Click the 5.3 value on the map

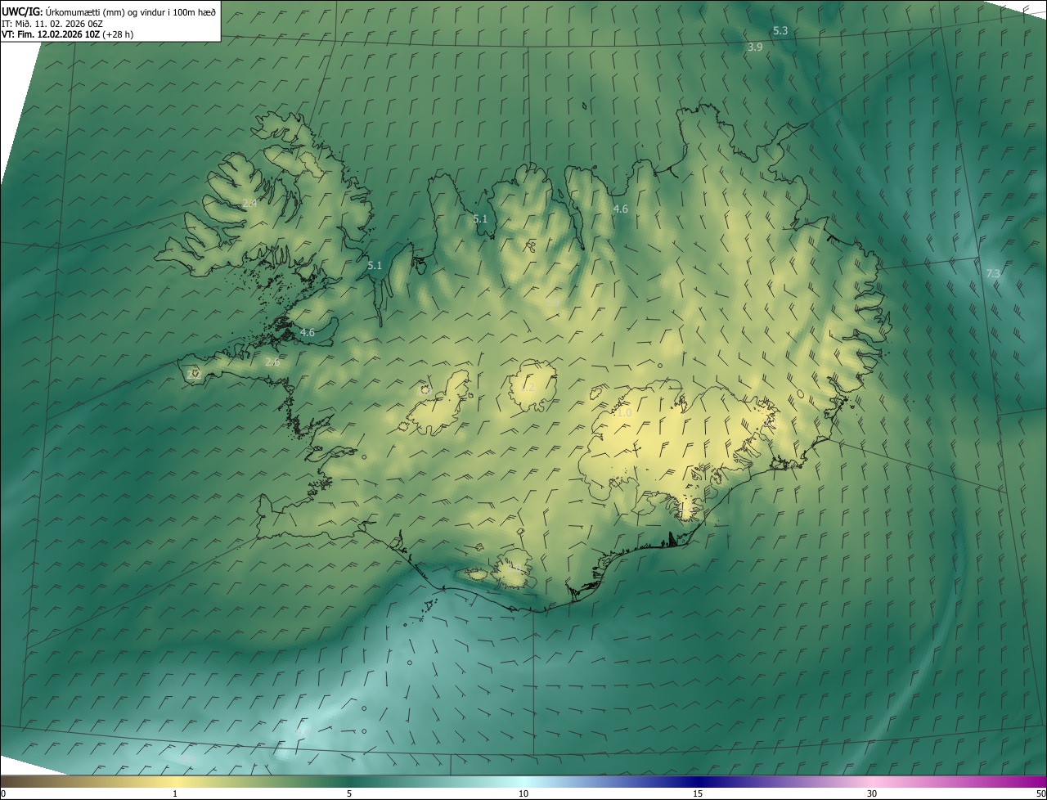point(780,30)
